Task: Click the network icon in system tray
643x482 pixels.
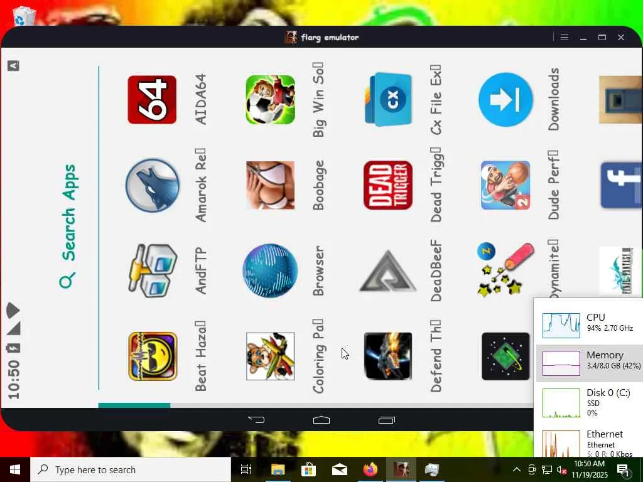Action: (x=547, y=469)
